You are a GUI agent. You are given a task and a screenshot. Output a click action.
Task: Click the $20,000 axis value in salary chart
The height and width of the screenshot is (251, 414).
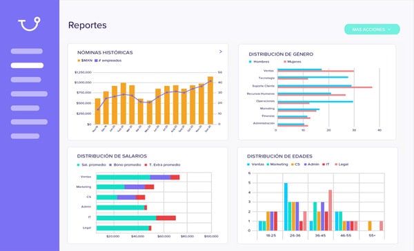click(x=112, y=237)
